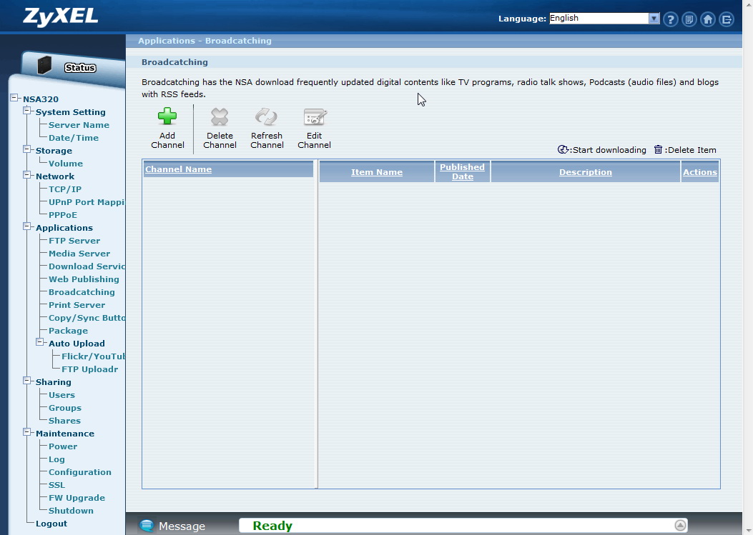Click the Delete Channel X icon
This screenshot has width=753, height=535.
point(220,116)
